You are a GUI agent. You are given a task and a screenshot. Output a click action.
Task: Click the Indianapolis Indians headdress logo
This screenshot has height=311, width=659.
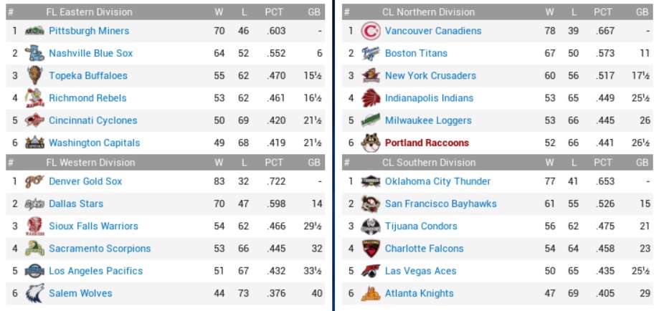[x=370, y=98]
